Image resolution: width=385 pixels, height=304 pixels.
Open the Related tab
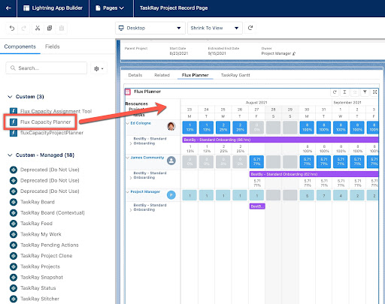(162, 75)
